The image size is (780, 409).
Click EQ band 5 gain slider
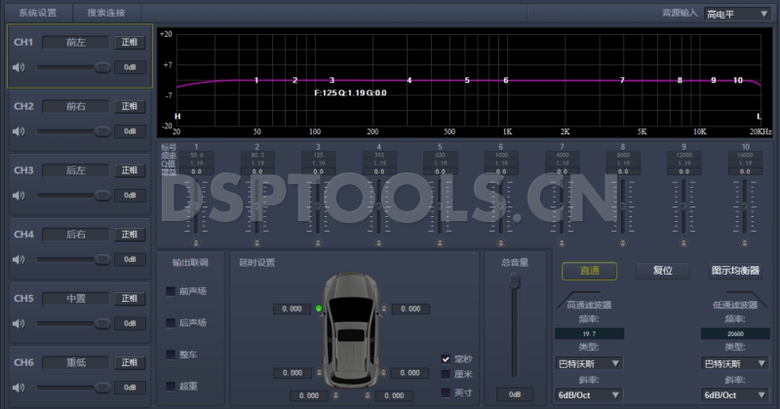pos(440,206)
